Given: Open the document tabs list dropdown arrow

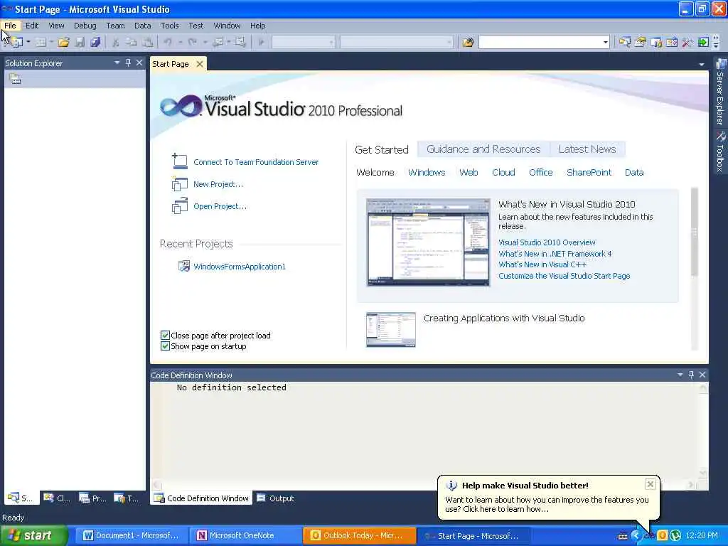Looking at the screenshot, I should 702,65.
